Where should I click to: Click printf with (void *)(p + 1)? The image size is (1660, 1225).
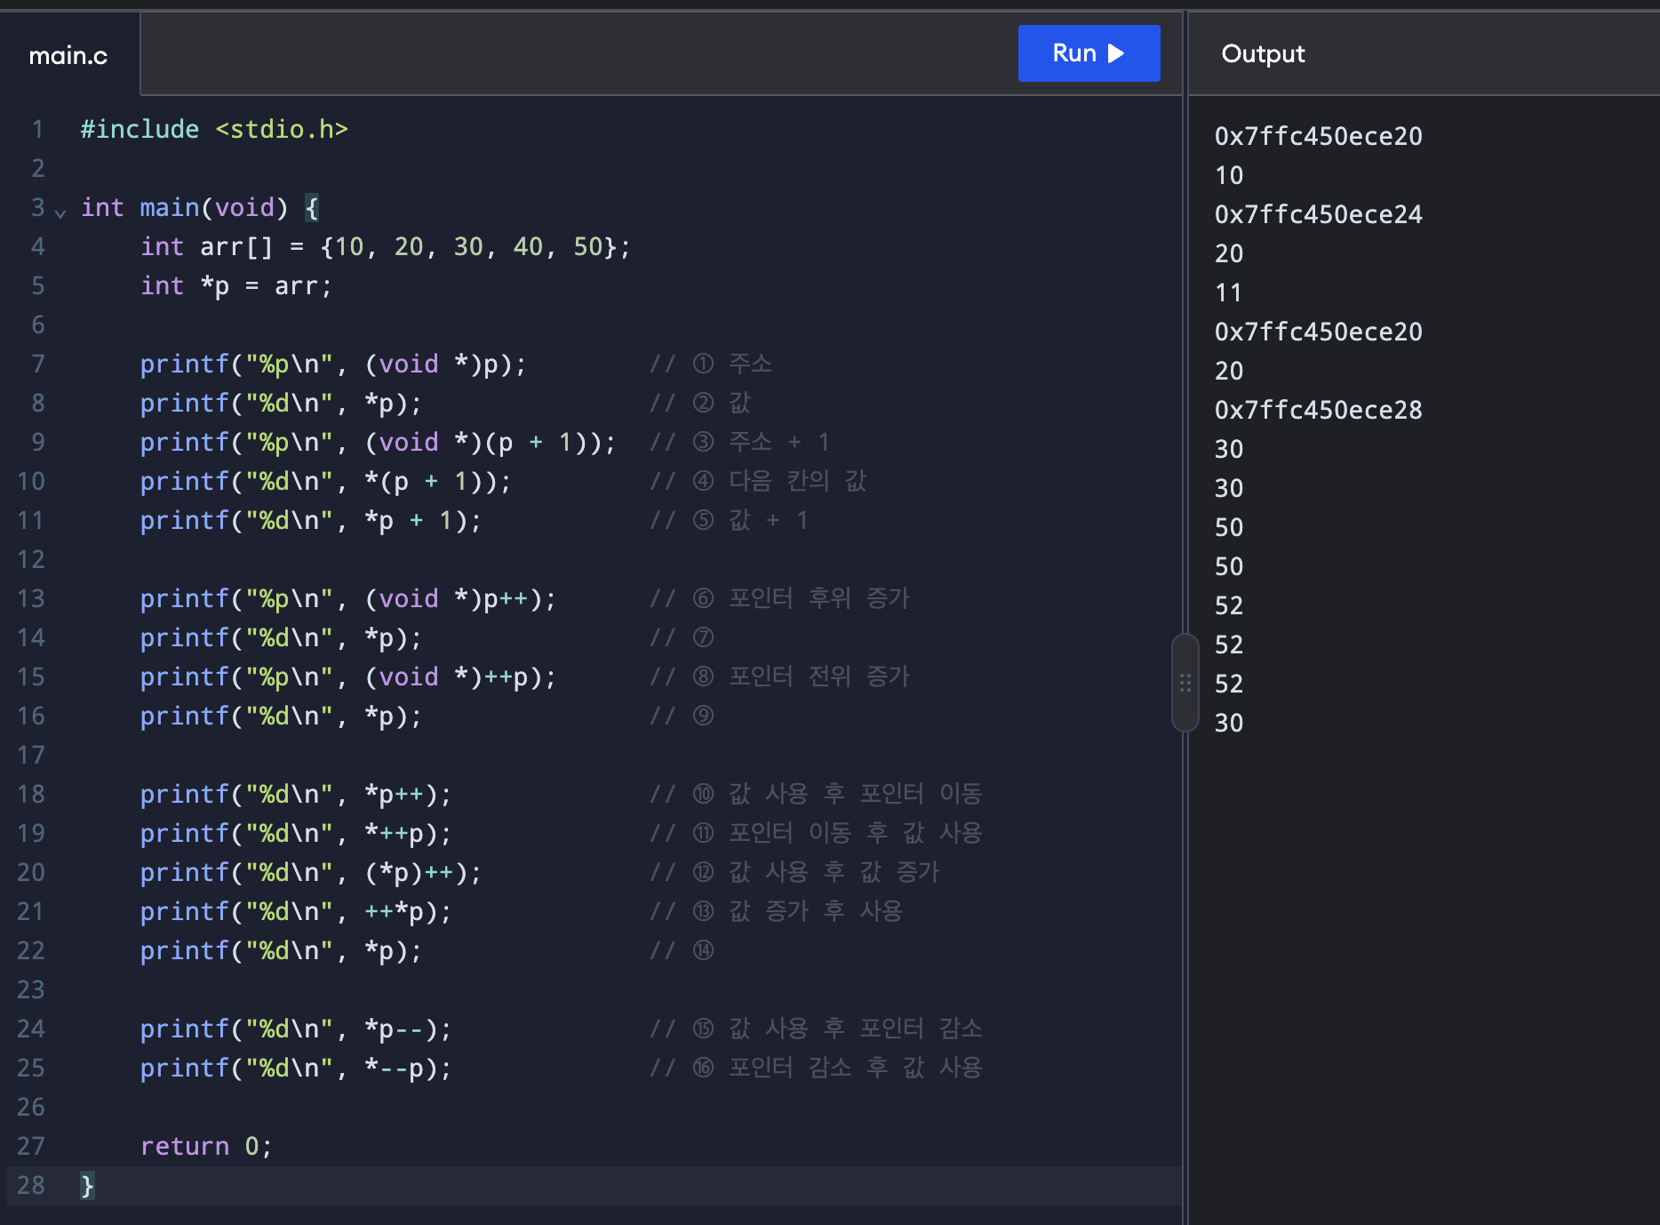point(378,443)
